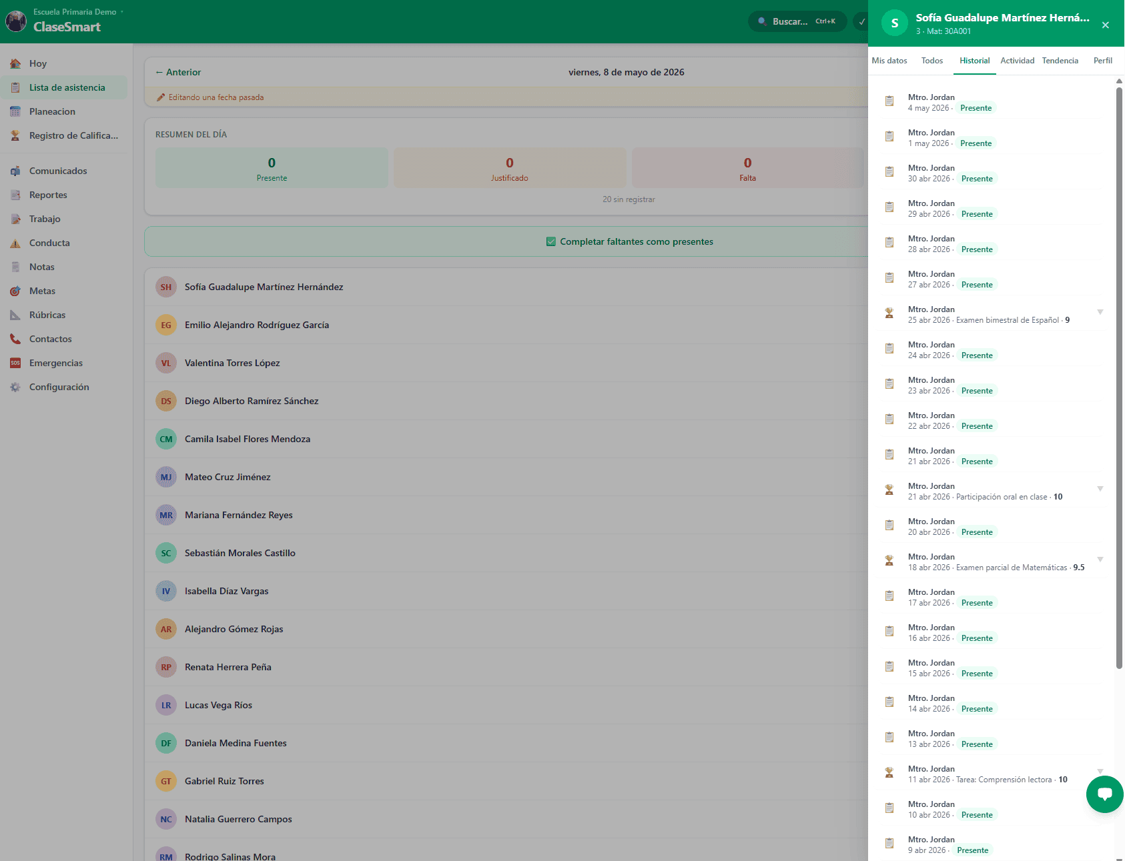Click the ClaseSmart logo text

point(67,27)
